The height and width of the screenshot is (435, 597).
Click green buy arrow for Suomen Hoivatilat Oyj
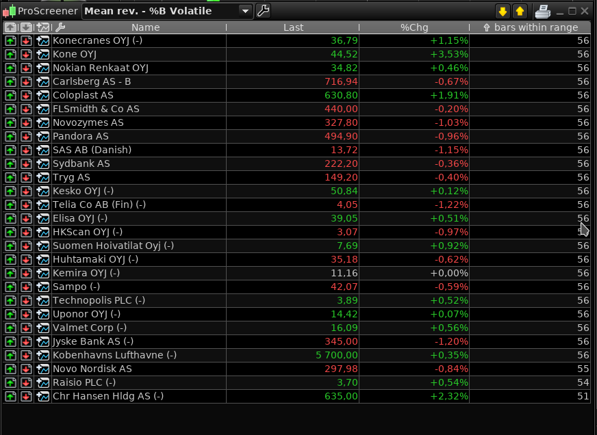tap(10, 246)
